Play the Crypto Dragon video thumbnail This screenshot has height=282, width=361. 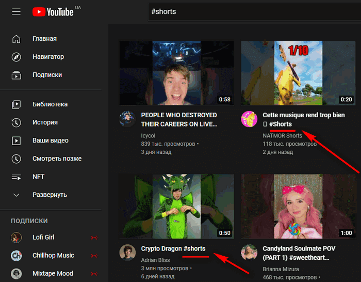(x=176, y=206)
